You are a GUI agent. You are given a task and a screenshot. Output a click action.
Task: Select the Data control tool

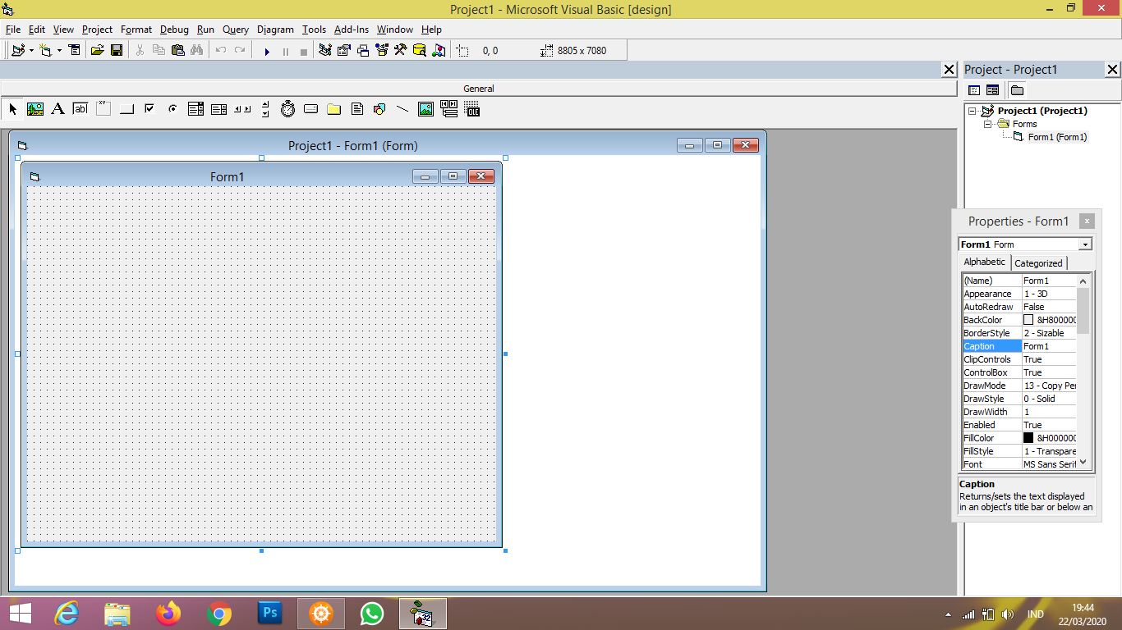tap(448, 109)
